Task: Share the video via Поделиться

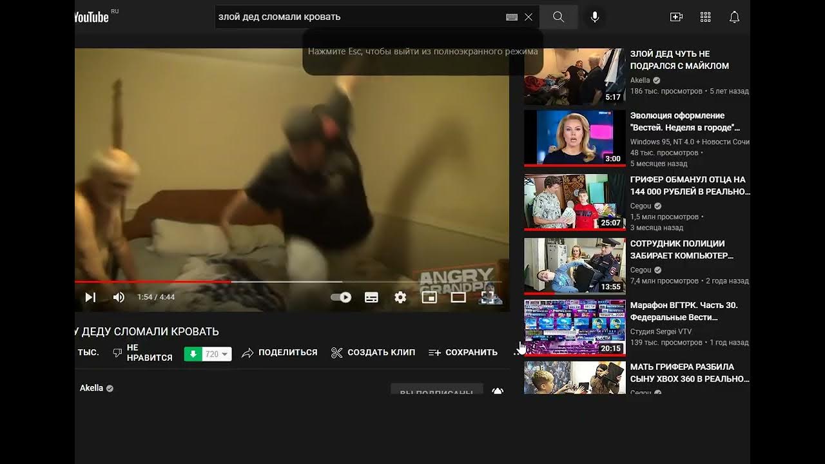Action: click(280, 353)
